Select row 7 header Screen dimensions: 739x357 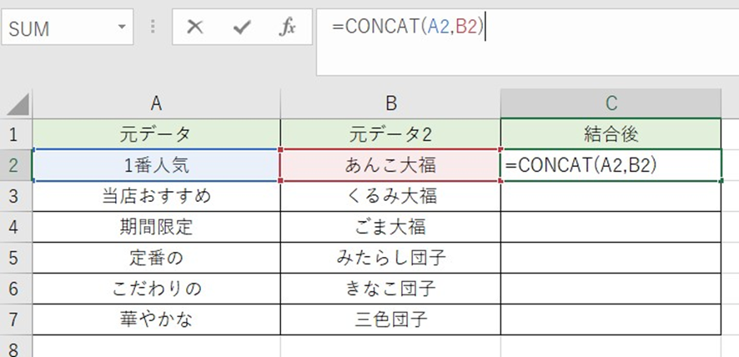15,319
